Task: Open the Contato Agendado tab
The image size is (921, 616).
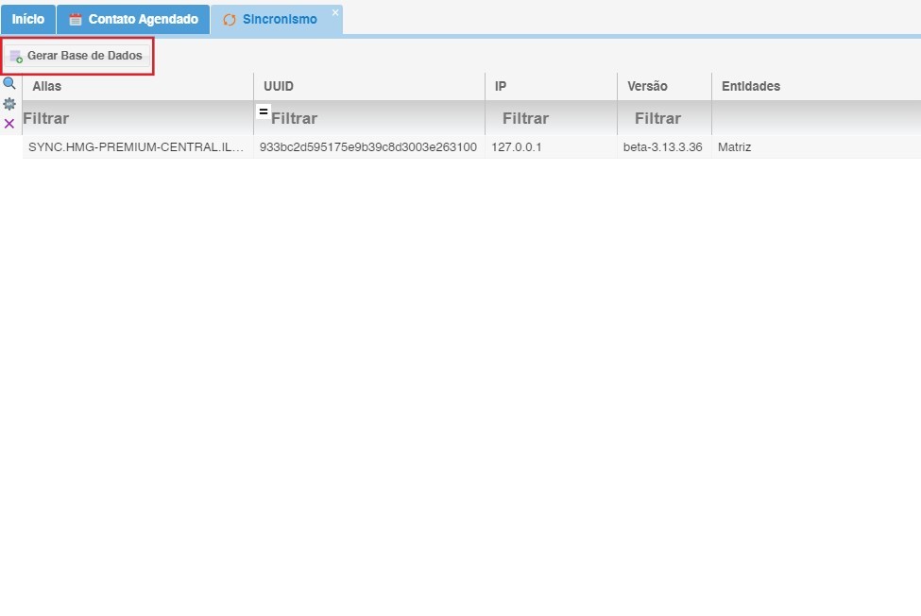Action: pos(133,20)
